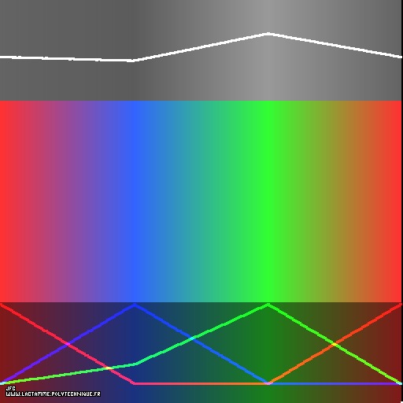Click where the red curve first reaches the baseline
This screenshot has width=403, height=403.
point(135,383)
